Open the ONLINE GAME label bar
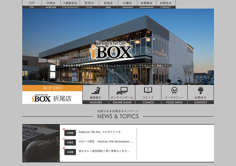Viewport: 236px width, 166px height. [x=122, y=102]
